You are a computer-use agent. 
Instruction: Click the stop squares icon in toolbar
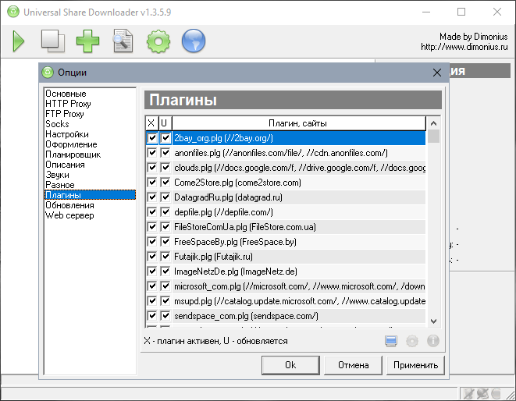[52, 41]
